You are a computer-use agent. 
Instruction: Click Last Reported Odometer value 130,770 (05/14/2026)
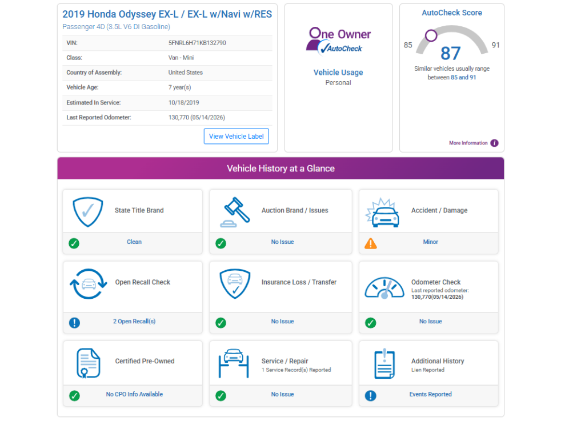[197, 117]
